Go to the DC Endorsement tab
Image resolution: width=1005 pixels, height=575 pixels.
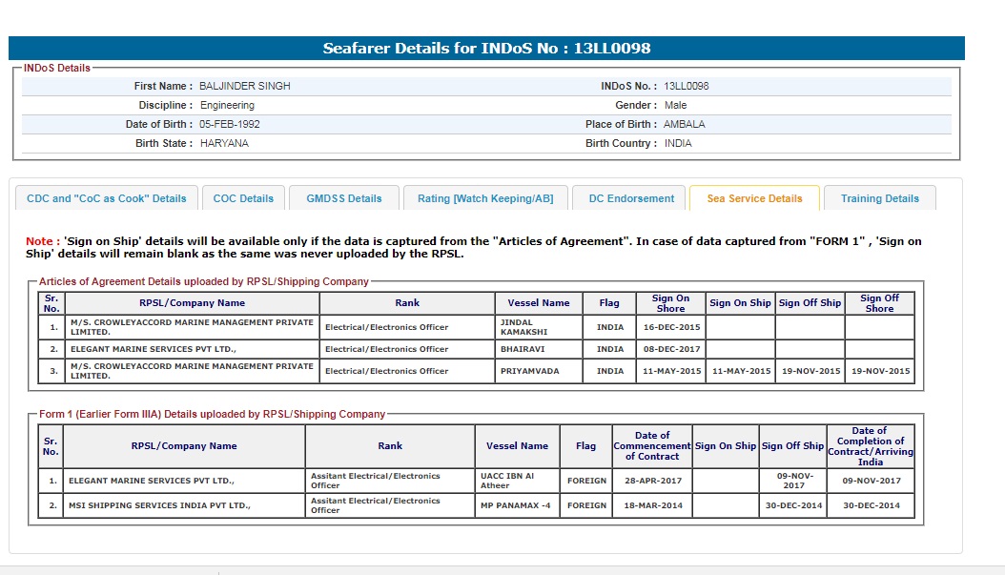tap(631, 198)
